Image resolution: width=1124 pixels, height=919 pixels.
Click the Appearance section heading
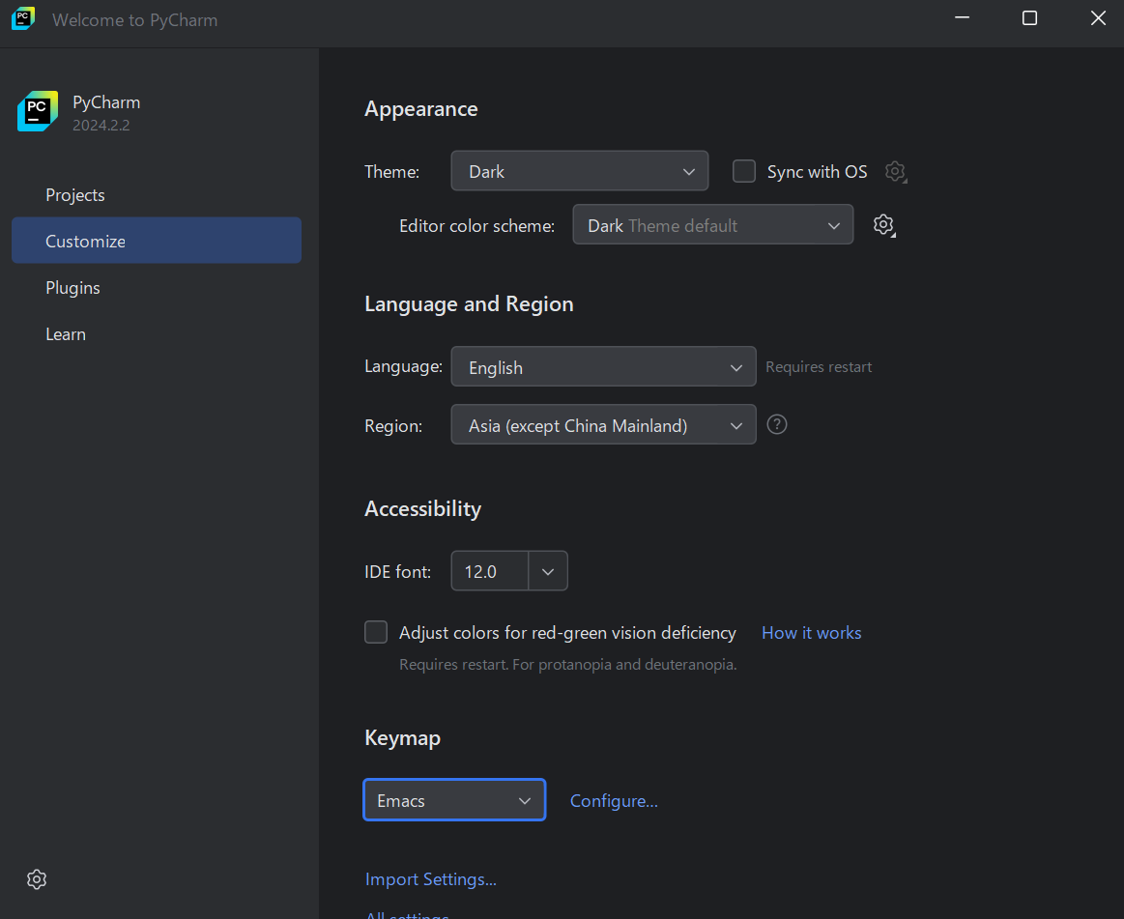point(420,109)
